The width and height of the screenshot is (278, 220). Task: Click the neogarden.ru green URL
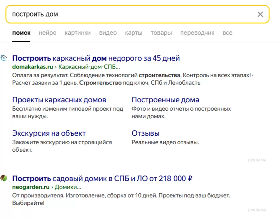pyautogui.click(x=31, y=187)
